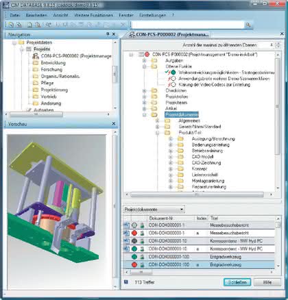Open the Datei menu

tap(15, 15)
